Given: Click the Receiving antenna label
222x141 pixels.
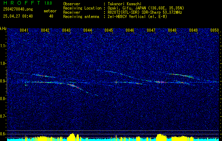Looking at the screenshot, I should [x=81, y=17].
